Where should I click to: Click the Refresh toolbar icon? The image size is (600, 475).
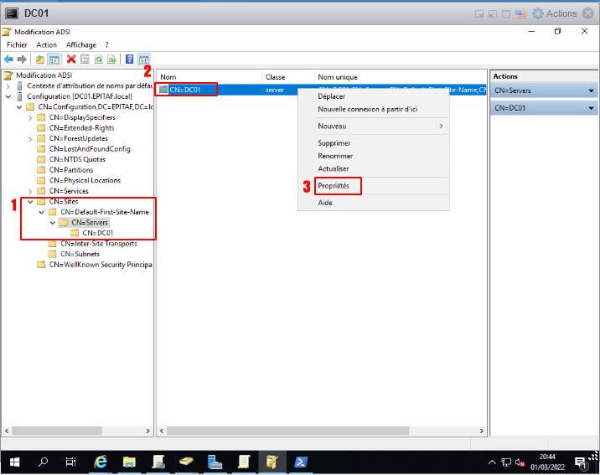(98, 59)
